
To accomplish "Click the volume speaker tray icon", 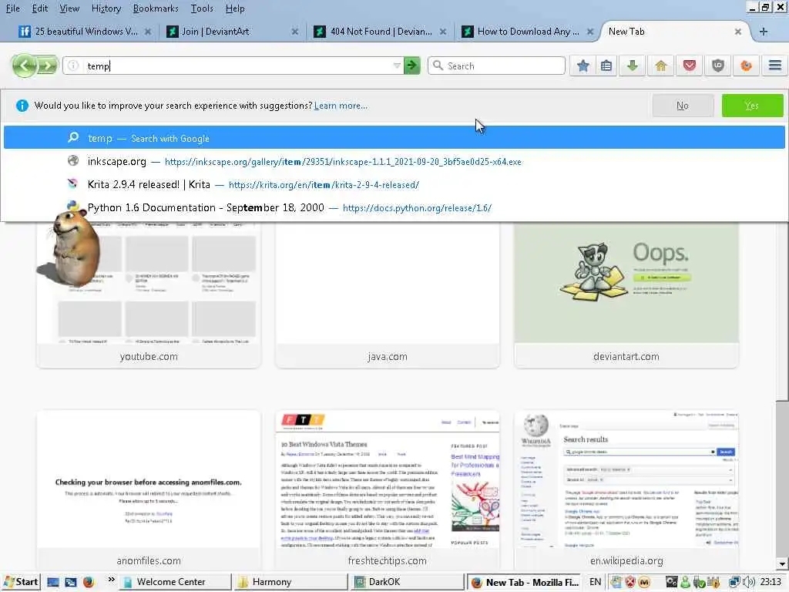I will 750,583.
